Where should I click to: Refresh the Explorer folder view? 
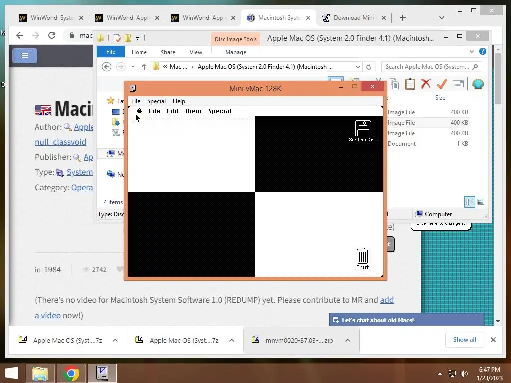pyautogui.click(x=369, y=67)
